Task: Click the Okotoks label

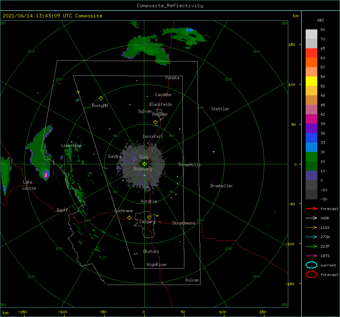Action: (x=151, y=251)
